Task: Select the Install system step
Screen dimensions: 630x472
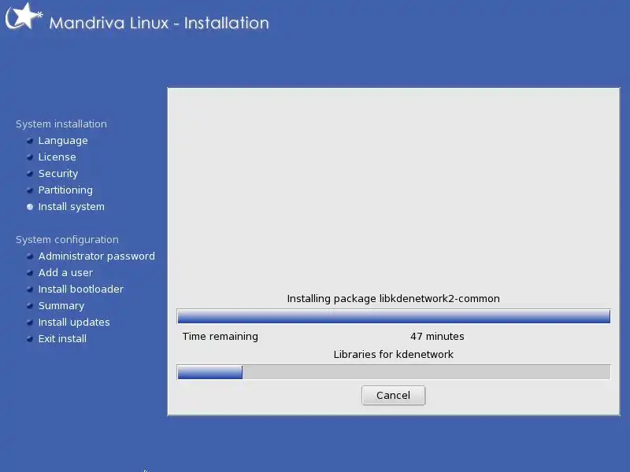Action: [71, 207]
